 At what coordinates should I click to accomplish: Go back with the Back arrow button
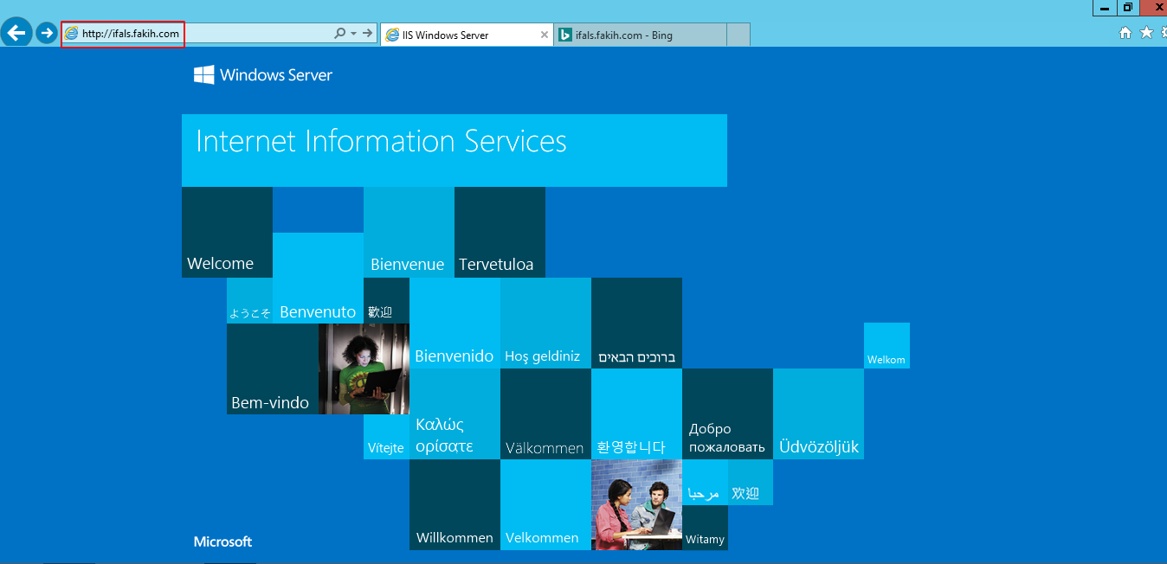[x=16, y=34]
